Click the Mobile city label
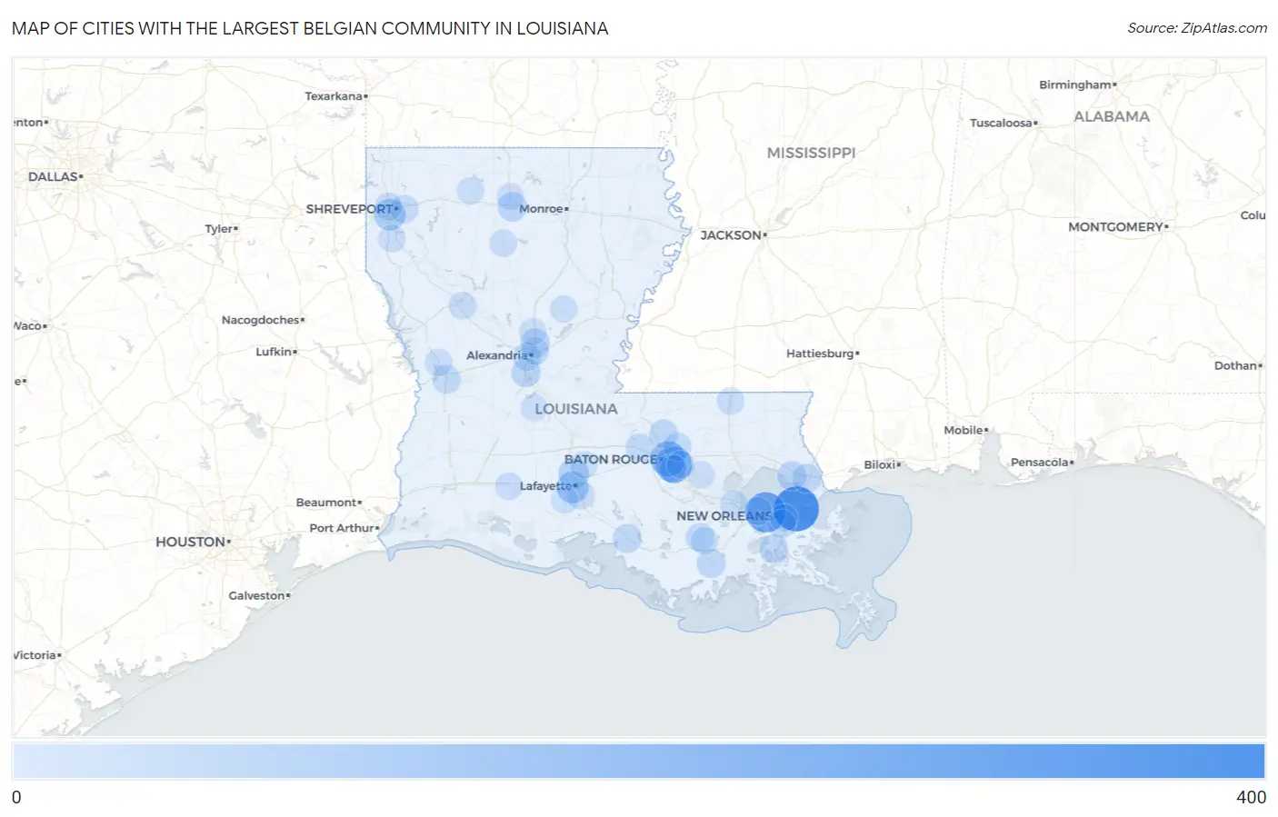The height and width of the screenshot is (817, 1278). [963, 430]
